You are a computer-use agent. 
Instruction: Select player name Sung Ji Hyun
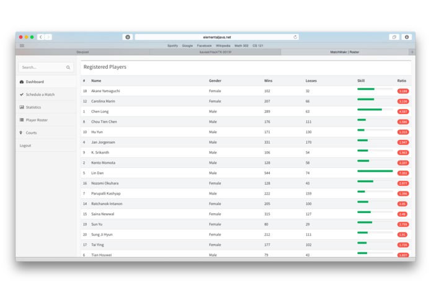102,234
